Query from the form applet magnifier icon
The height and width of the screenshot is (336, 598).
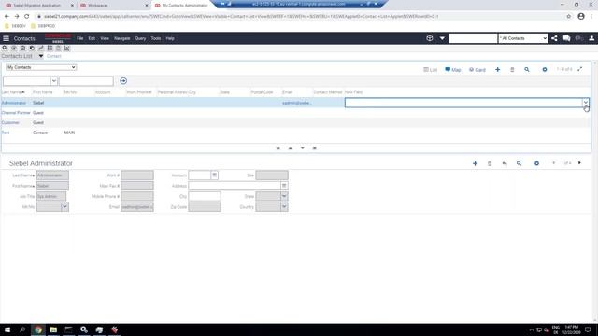click(520, 163)
